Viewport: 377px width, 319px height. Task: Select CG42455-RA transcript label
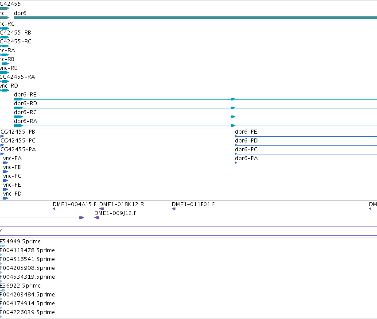(18, 77)
